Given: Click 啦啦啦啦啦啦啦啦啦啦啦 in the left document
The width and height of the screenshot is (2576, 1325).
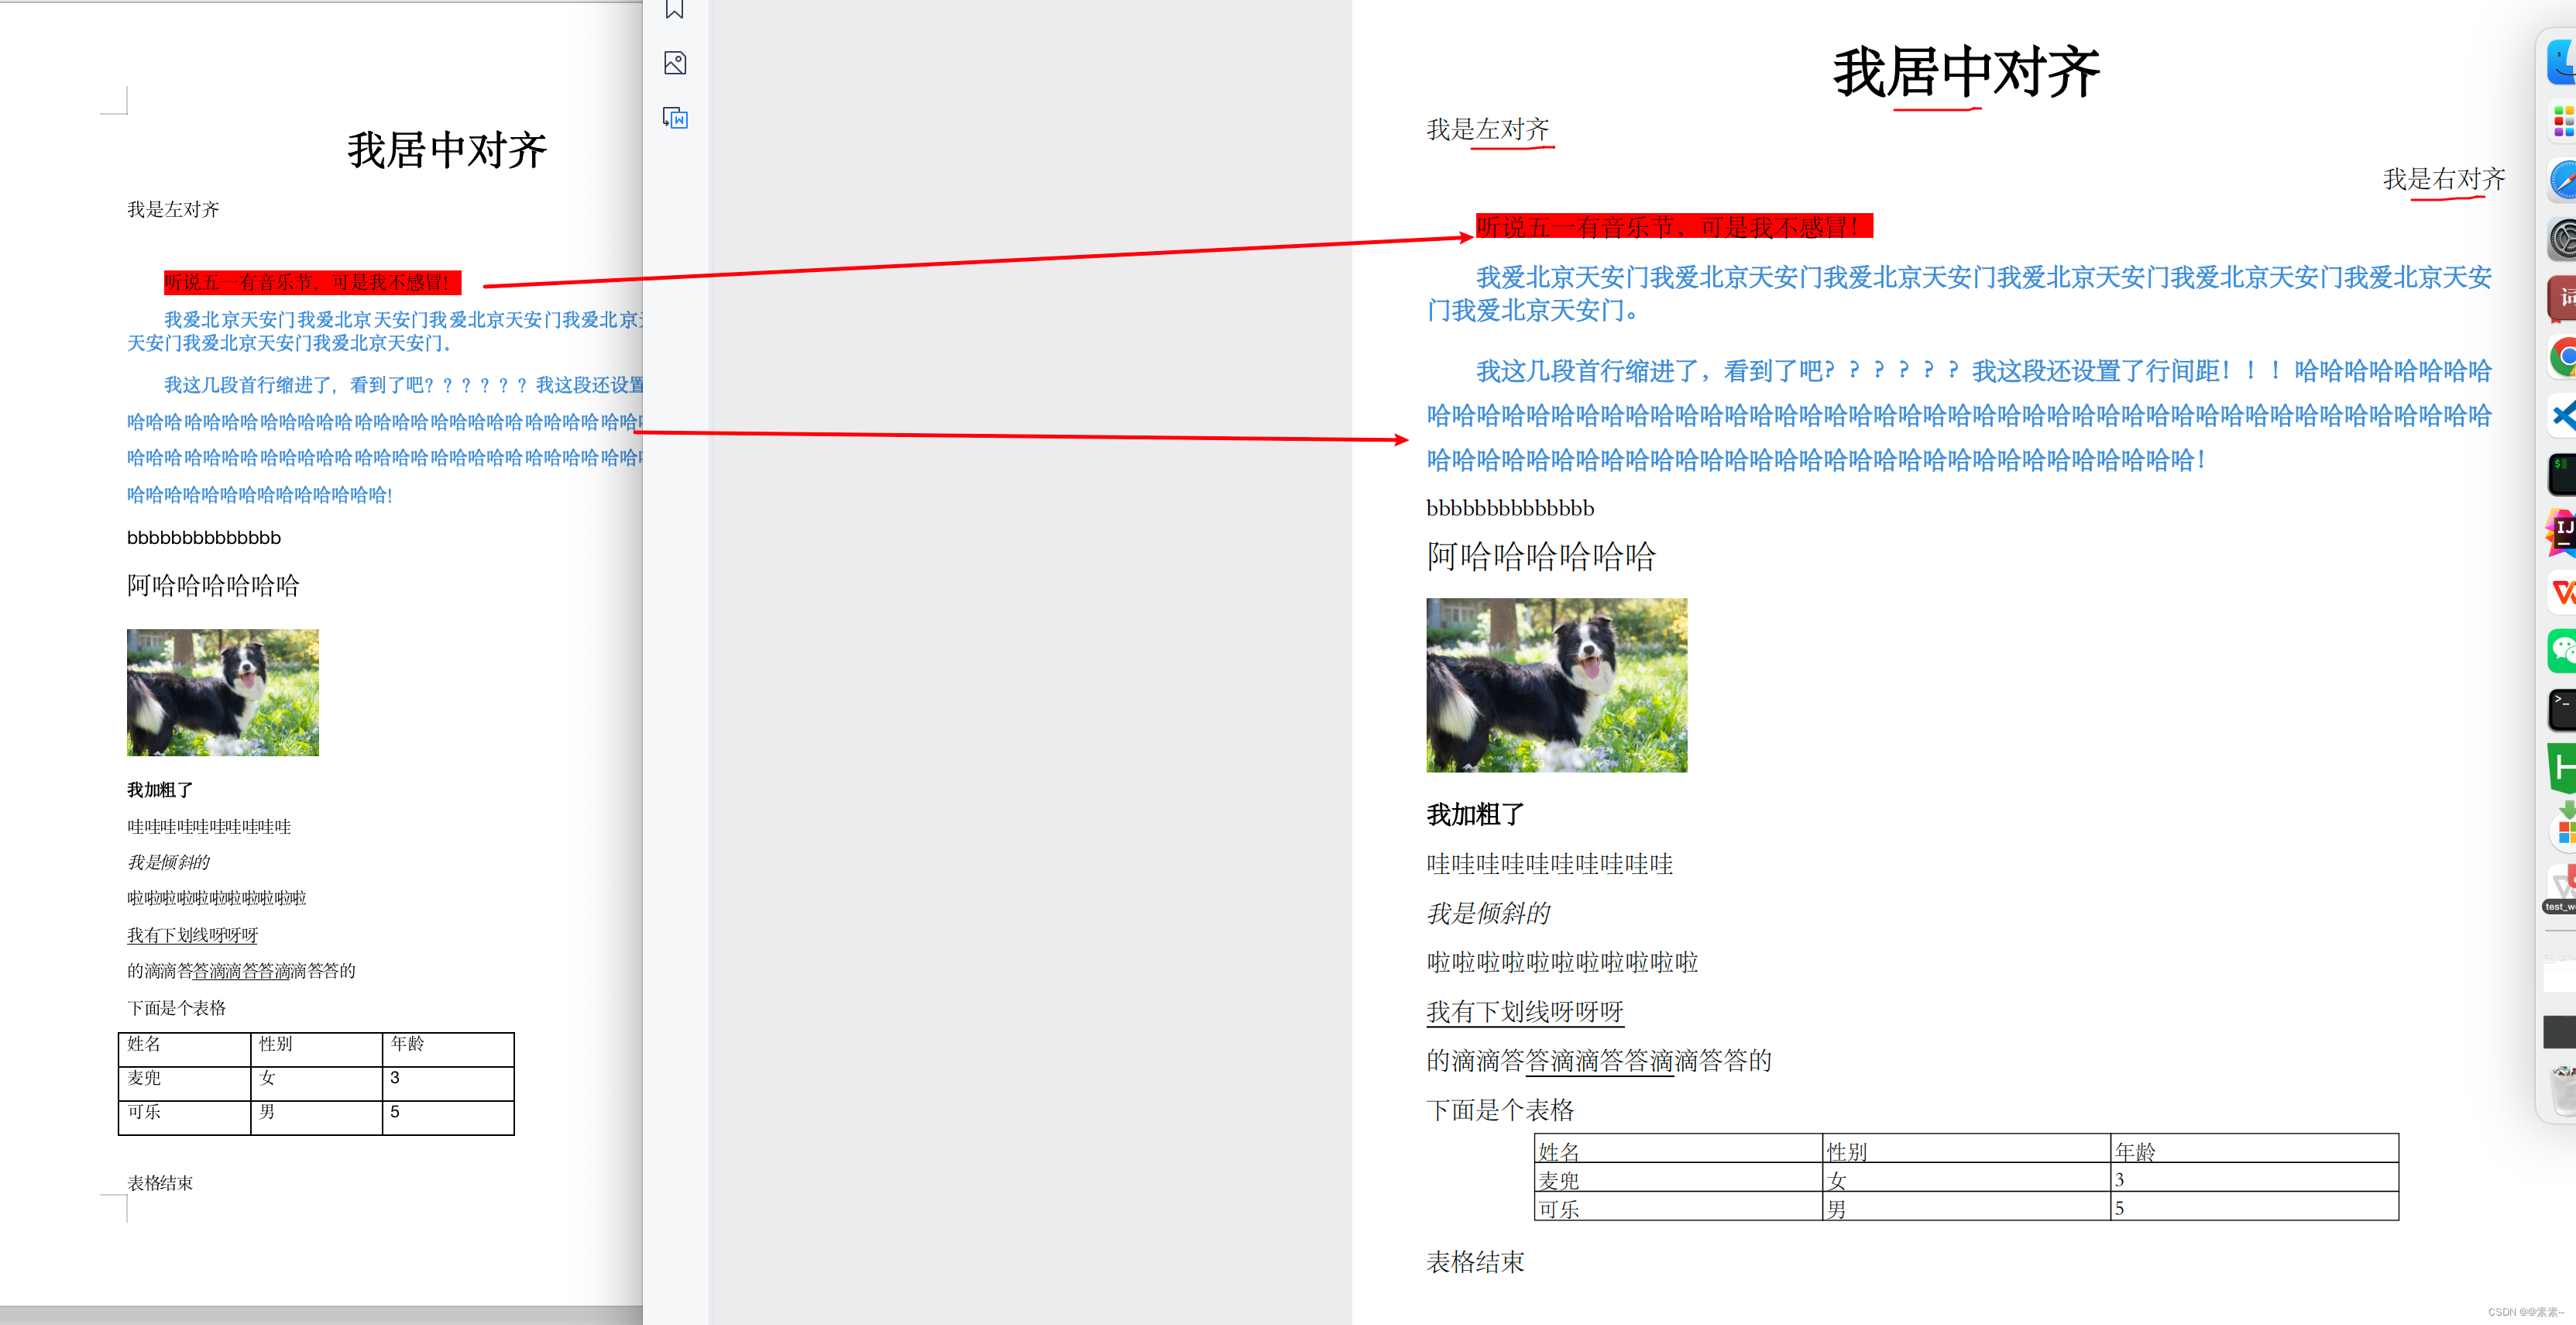Looking at the screenshot, I should [216, 898].
